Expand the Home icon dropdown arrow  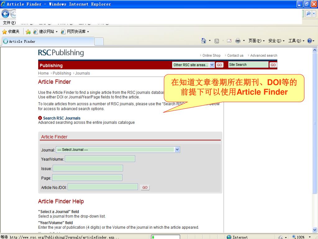[210, 41]
